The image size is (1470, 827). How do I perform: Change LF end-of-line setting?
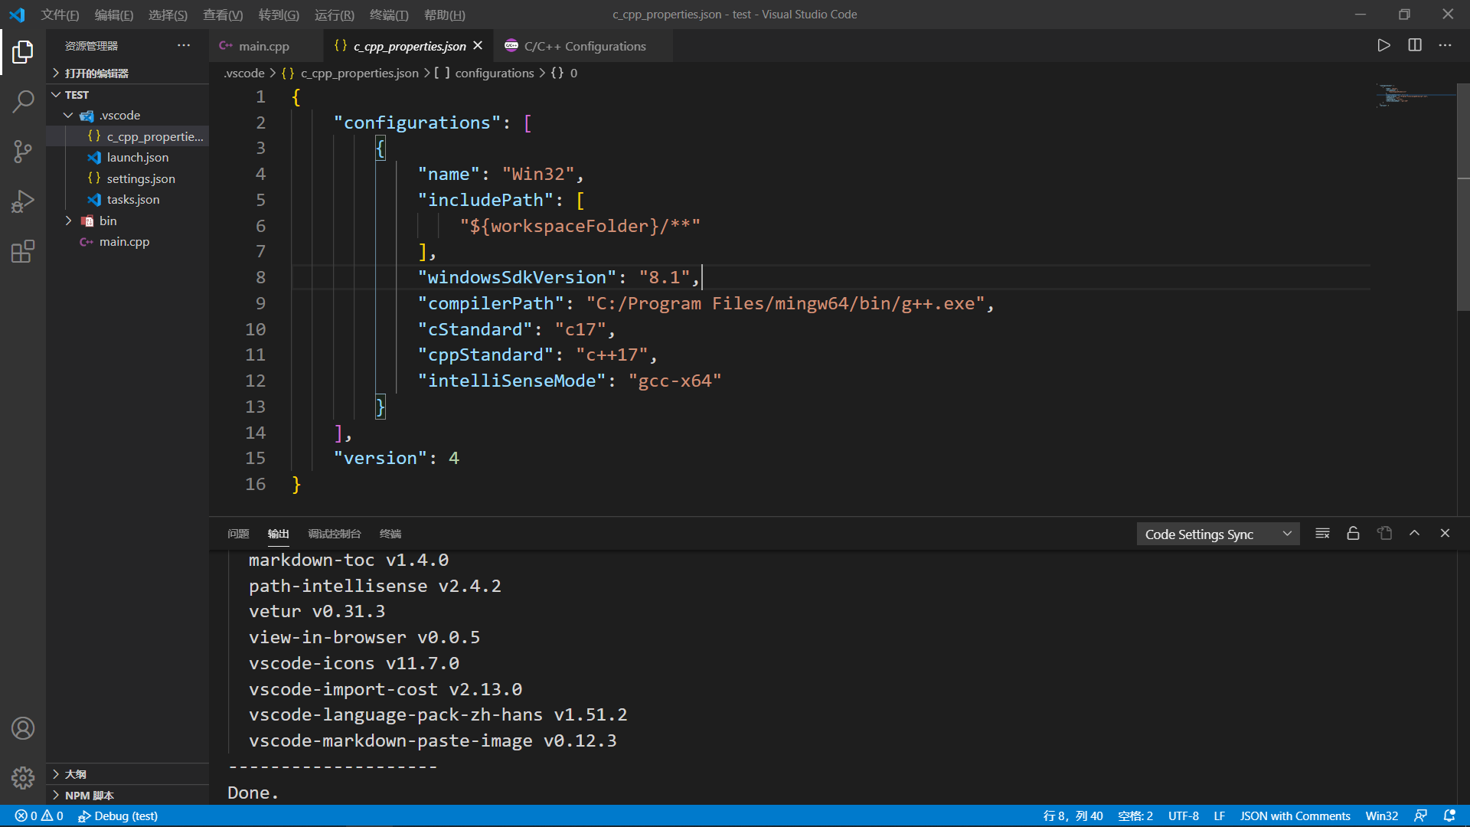(x=1219, y=816)
